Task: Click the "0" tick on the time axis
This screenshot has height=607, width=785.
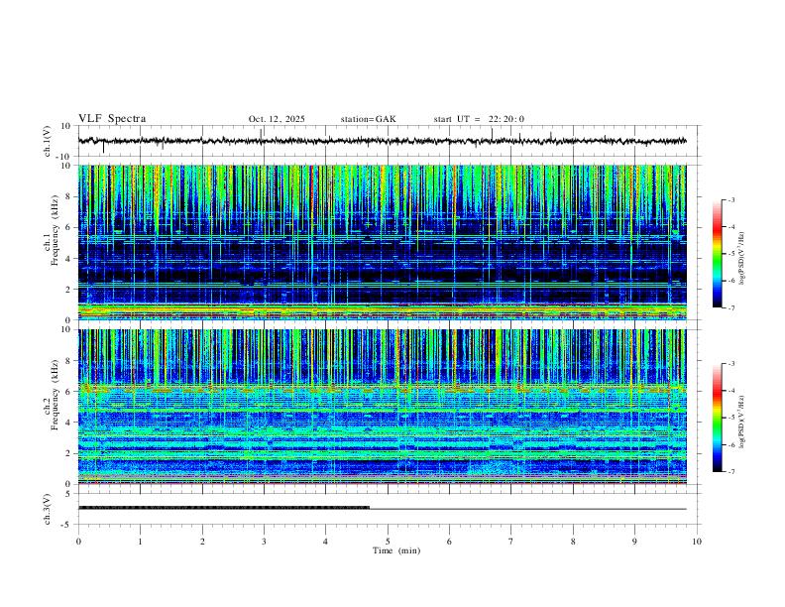Action: click(78, 542)
